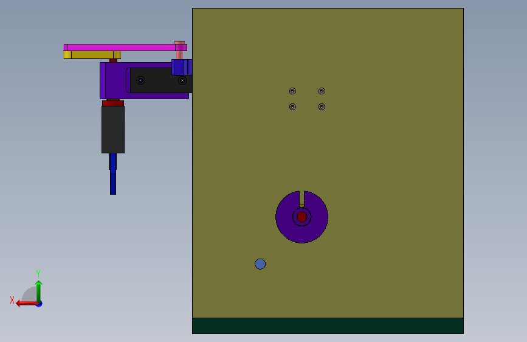Select the blue shaft below the motor
The width and height of the screenshot is (527, 342).
point(113,174)
